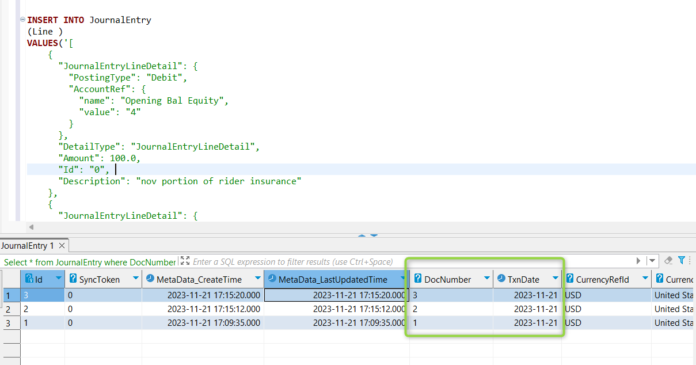Select the MetaData_LastUpdatedTime column header
The image size is (696, 365).
(336, 279)
